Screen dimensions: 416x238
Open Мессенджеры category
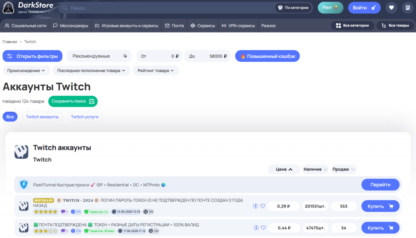[71, 26]
